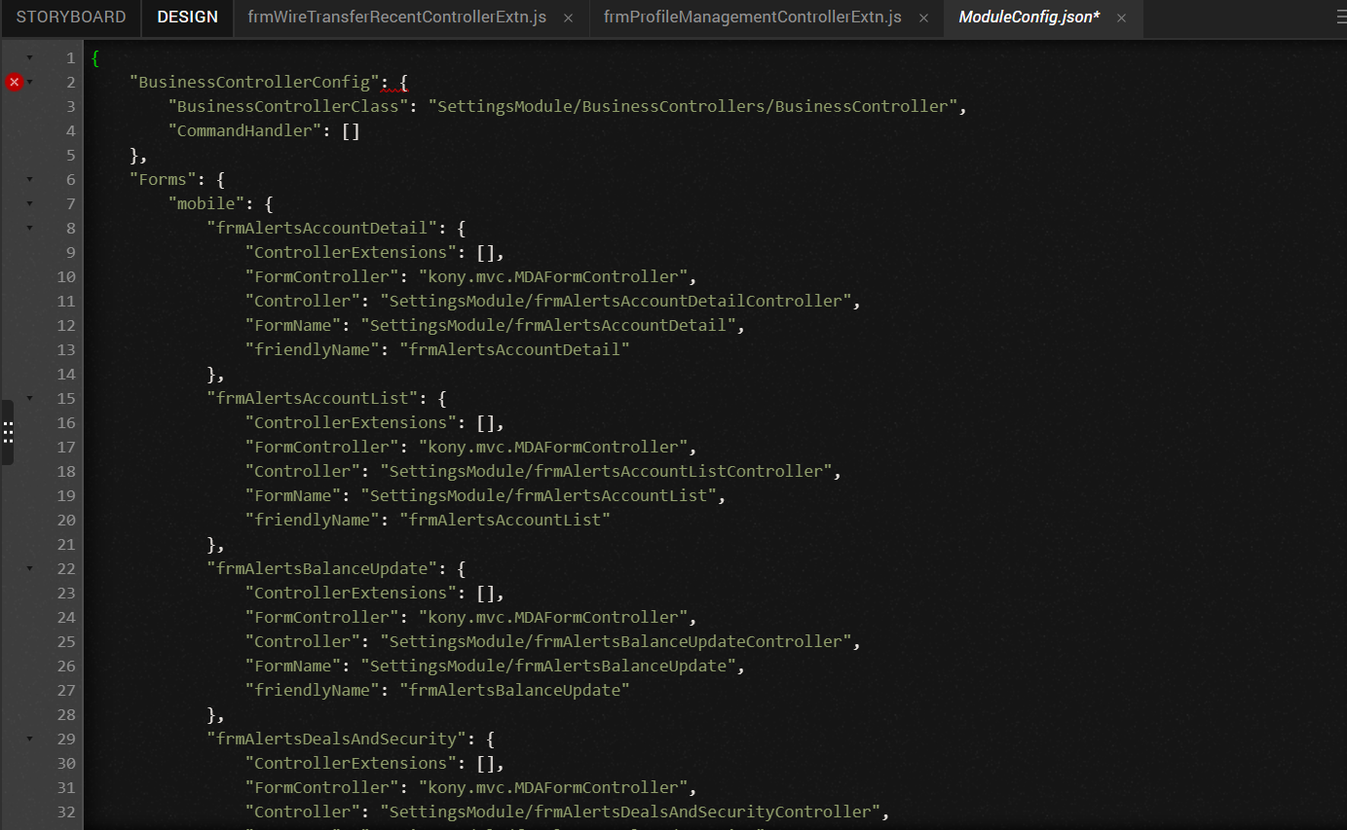Click the left side panel grip handle

(x=7, y=432)
